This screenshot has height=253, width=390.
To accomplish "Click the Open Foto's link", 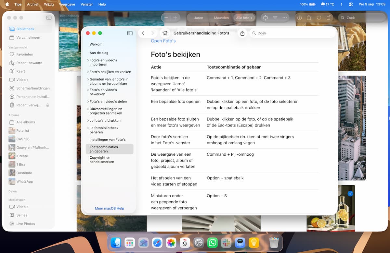I will (x=163, y=41).
